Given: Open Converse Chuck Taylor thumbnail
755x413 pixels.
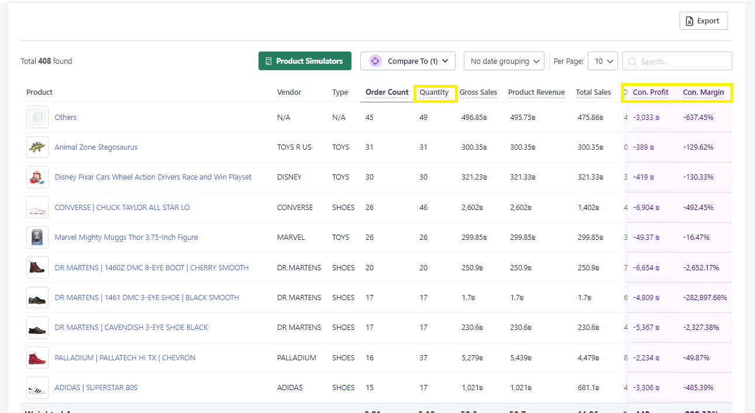Looking at the screenshot, I should 37,207.
